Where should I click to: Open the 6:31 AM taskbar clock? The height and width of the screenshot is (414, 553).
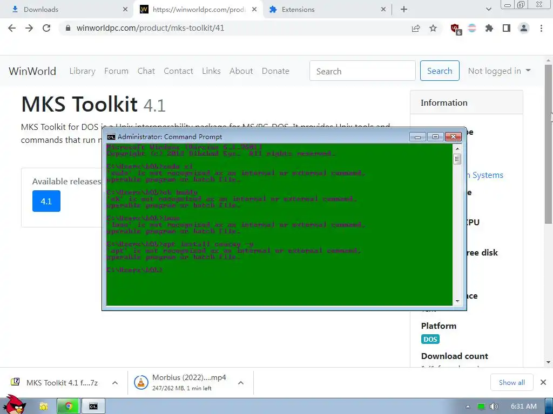pyautogui.click(x=524, y=406)
